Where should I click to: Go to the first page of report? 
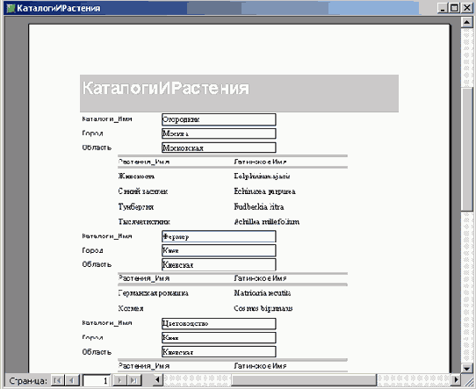tap(57, 380)
